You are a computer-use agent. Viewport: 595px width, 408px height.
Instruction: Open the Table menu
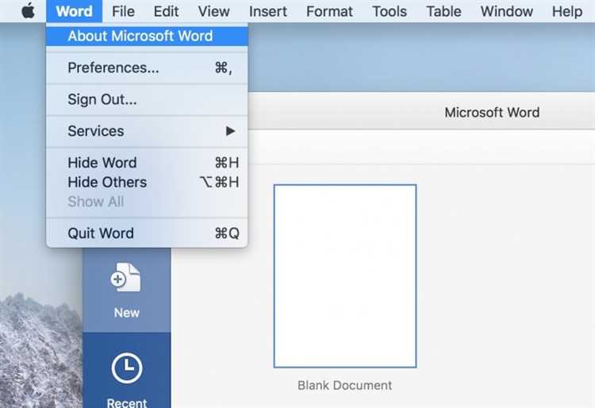pos(443,11)
